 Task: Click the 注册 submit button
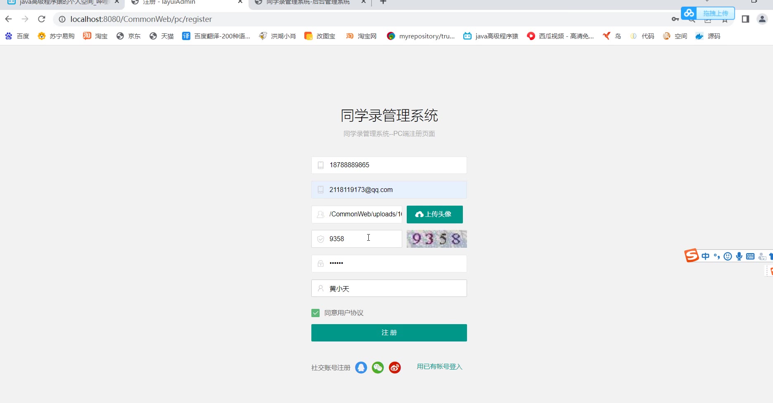pos(389,333)
